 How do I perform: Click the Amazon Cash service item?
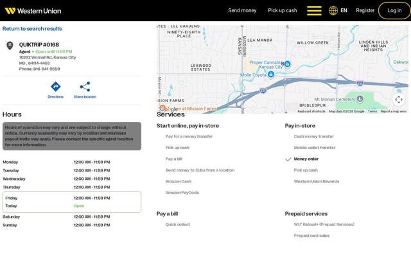tap(179, 181)
